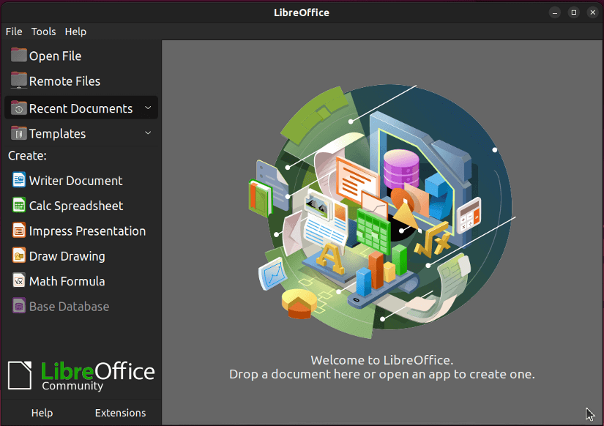The height and width of the screenshot is (426, 604).
Task: Click the Remote Files folder icon
Action: [18, 81]
